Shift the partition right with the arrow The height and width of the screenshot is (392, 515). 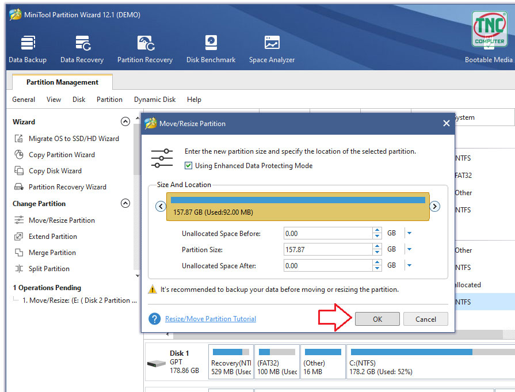tap(434, 206)
